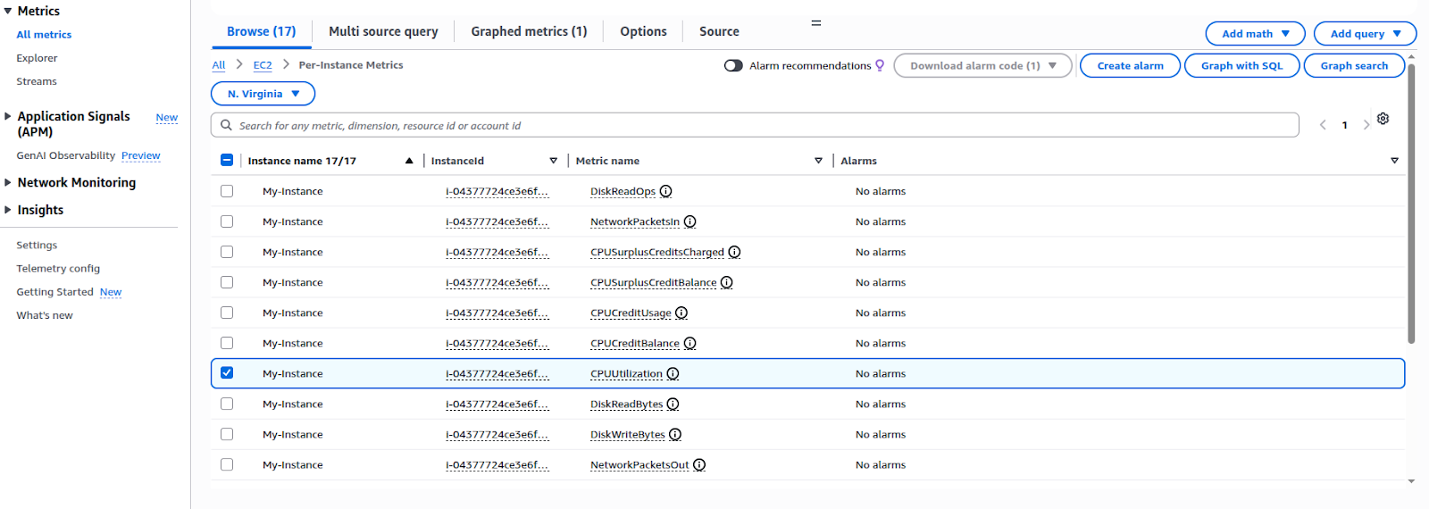Uncheck the CPUUtilization row checkbox
Image resolution: width=1429 pixels, height=509 pixels.
(x=227, y=373)
